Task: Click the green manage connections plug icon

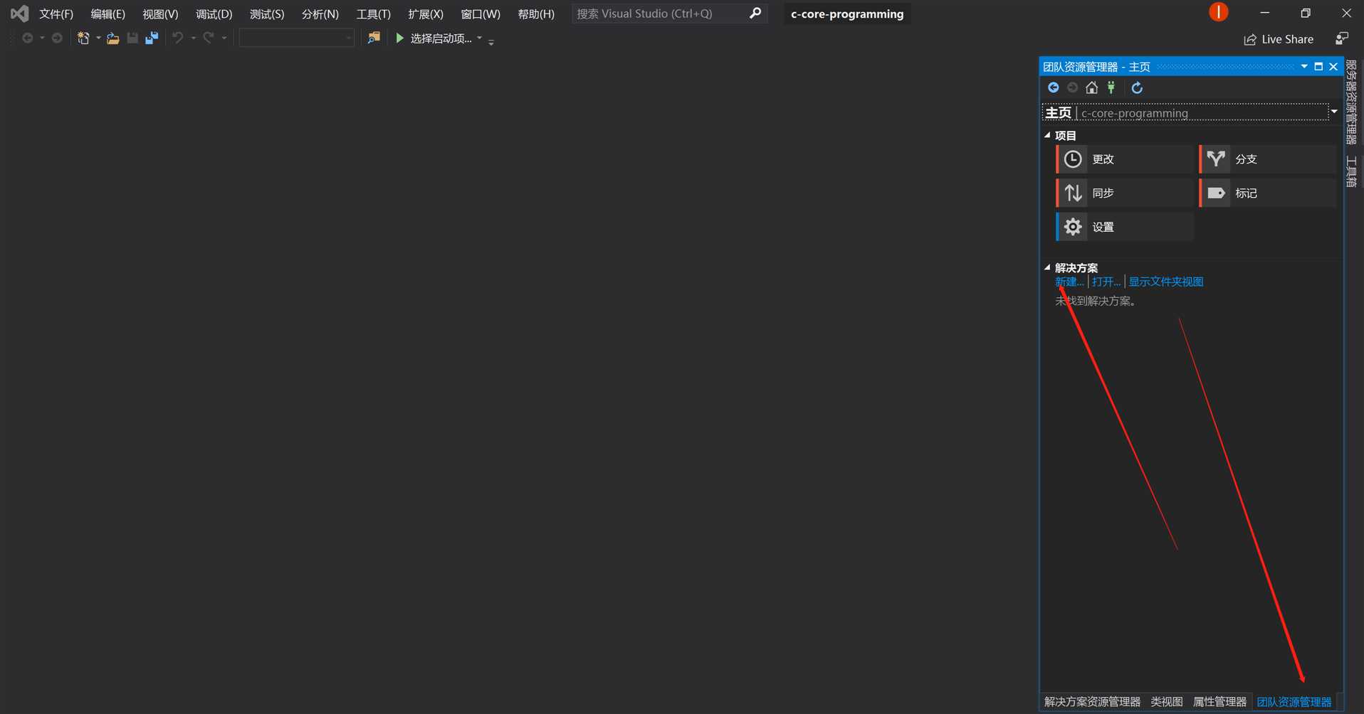Action: click(1111, 87)
